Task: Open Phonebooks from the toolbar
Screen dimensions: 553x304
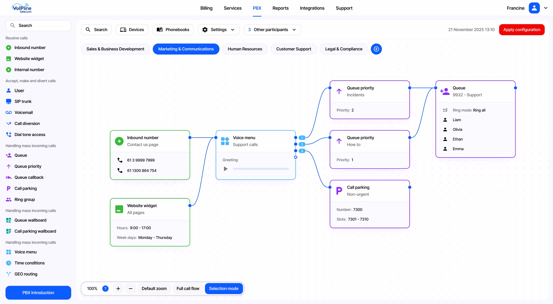Action: (173, 30)
